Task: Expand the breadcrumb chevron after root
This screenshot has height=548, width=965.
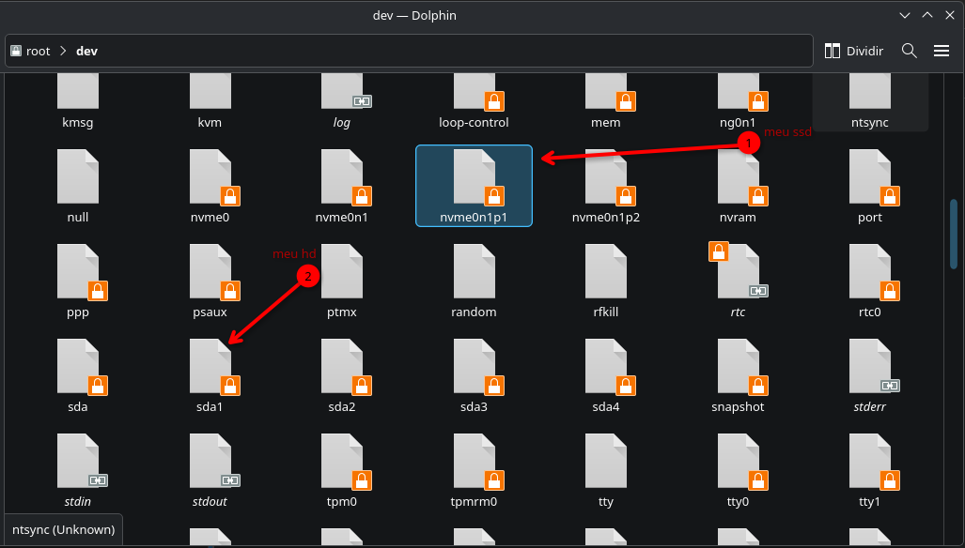Action: pyautogui.click(x=63, y=51)
